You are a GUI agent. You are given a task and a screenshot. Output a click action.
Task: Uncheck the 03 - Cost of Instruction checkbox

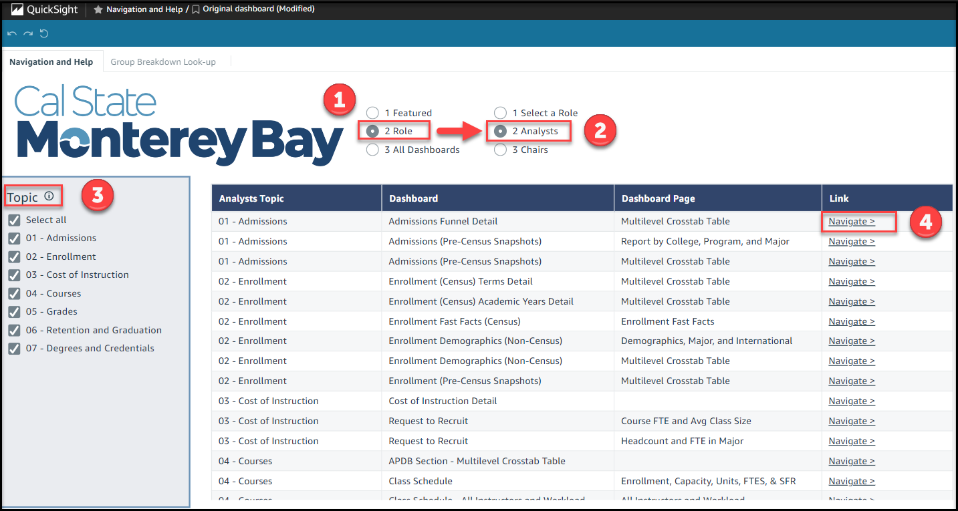[x=14, y=275]
